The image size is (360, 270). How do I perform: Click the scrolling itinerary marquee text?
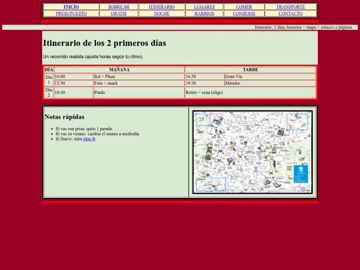pyautogui.click(x=303, y=27)
